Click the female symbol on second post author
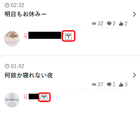The width and height of the screenshot is (140, 113). (26, 97)
